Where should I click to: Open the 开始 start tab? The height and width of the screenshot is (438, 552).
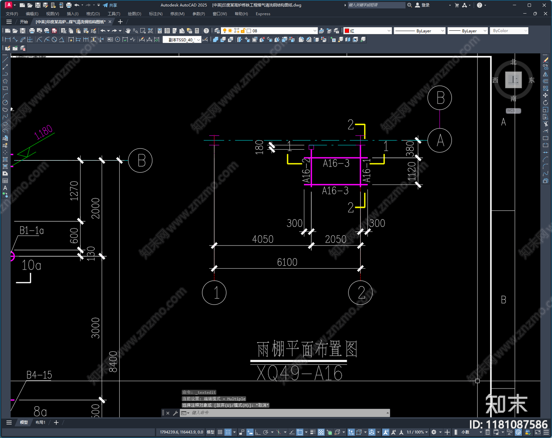pos(24,22)
